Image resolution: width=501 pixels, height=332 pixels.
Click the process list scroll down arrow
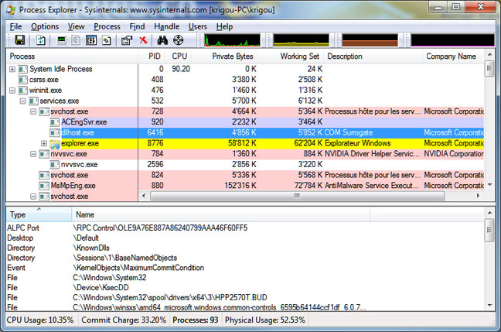click(x=490, y=185)
